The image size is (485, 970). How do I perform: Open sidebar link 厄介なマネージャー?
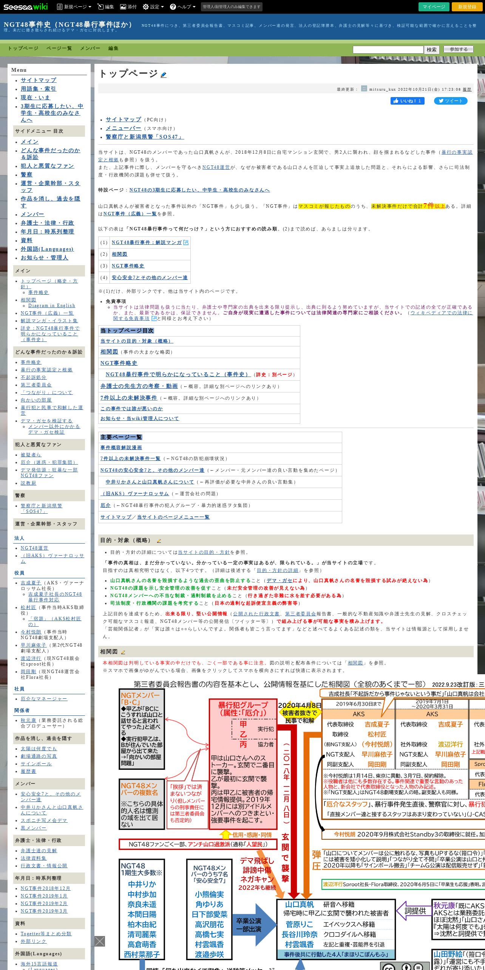coord(44,699)
